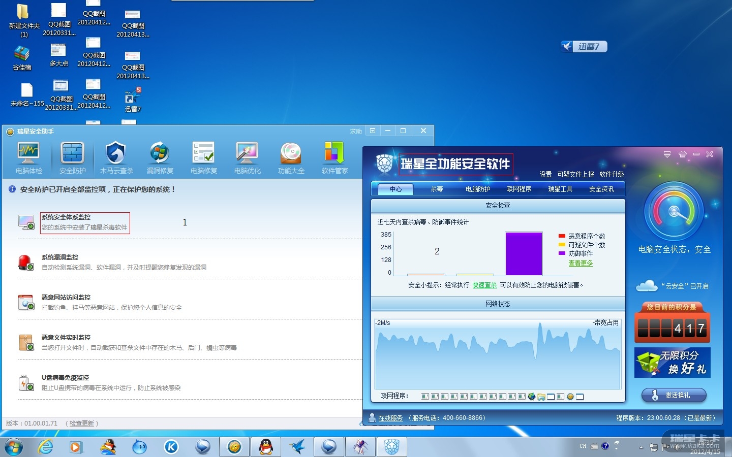Open the 联网程序 tab

[519, 189]
